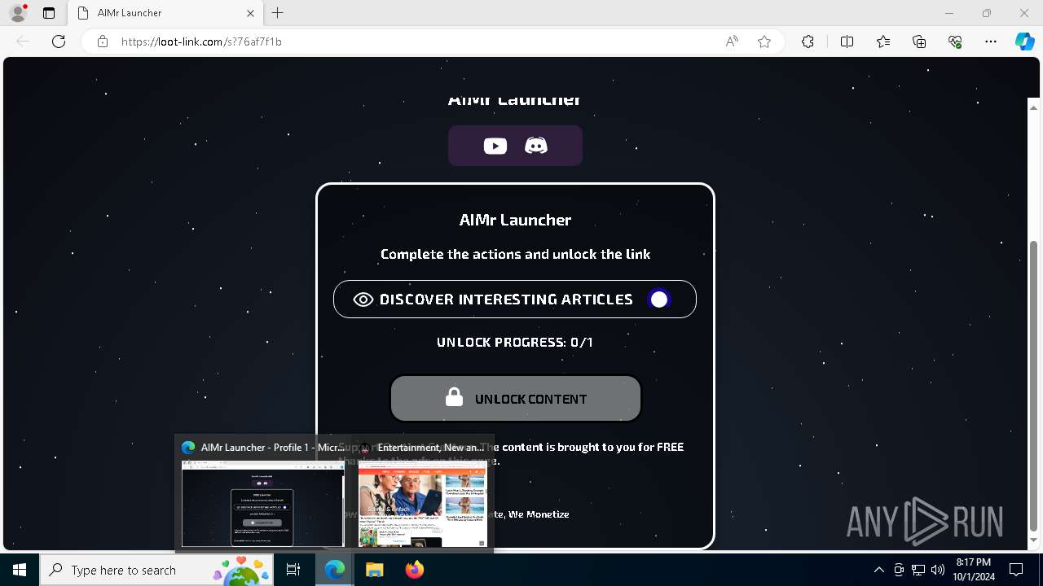
Task: Click the taskbar search box
Action: pos(158,570)
